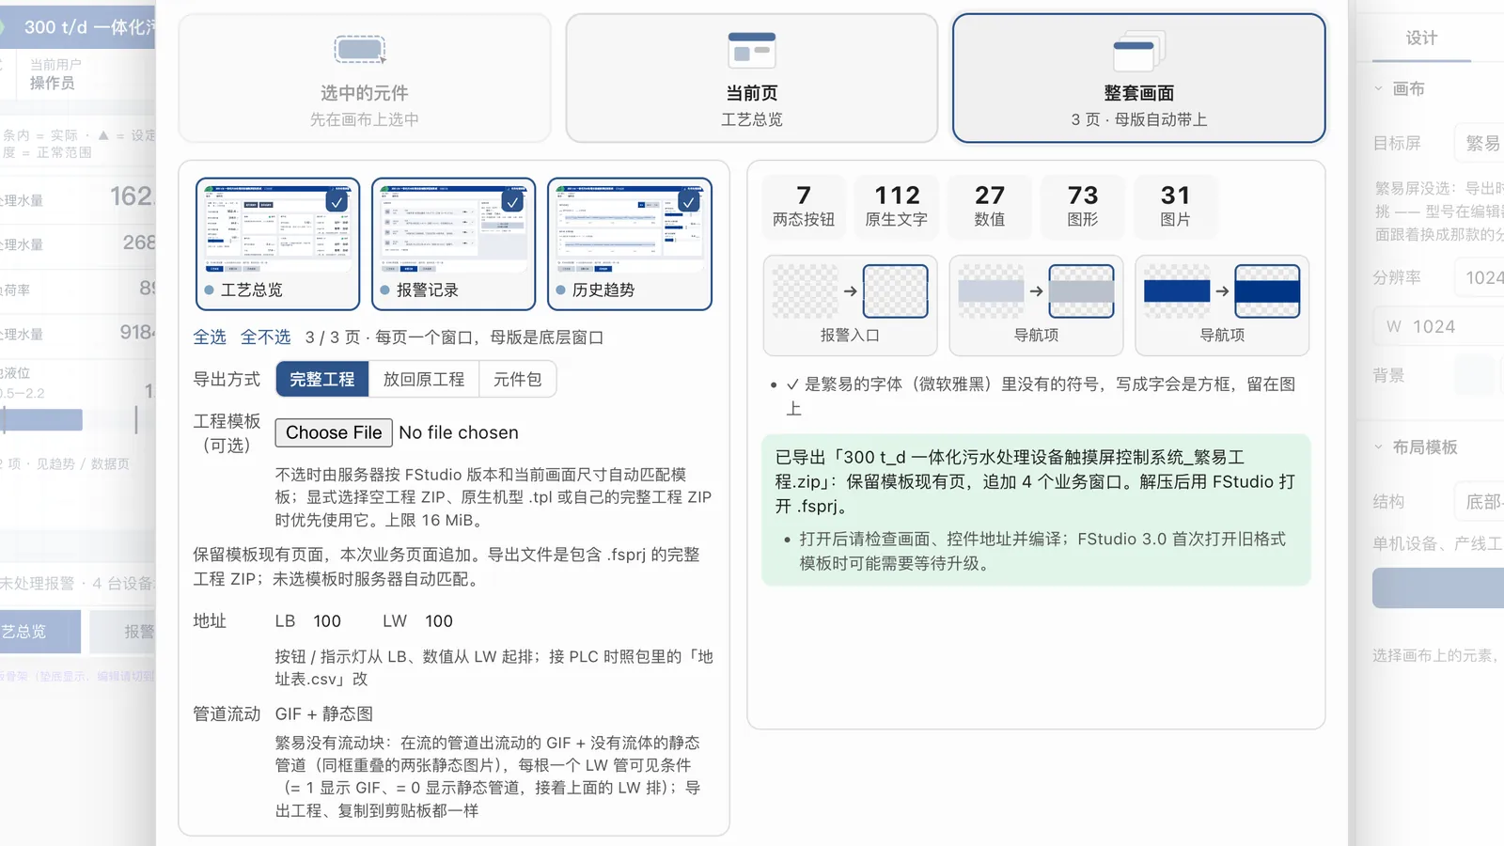The height and width of the screenshot is (846, 1504).
Task: Click the 当前页 page layout icon
Action: pyautogui.click(x=751, y=50)
